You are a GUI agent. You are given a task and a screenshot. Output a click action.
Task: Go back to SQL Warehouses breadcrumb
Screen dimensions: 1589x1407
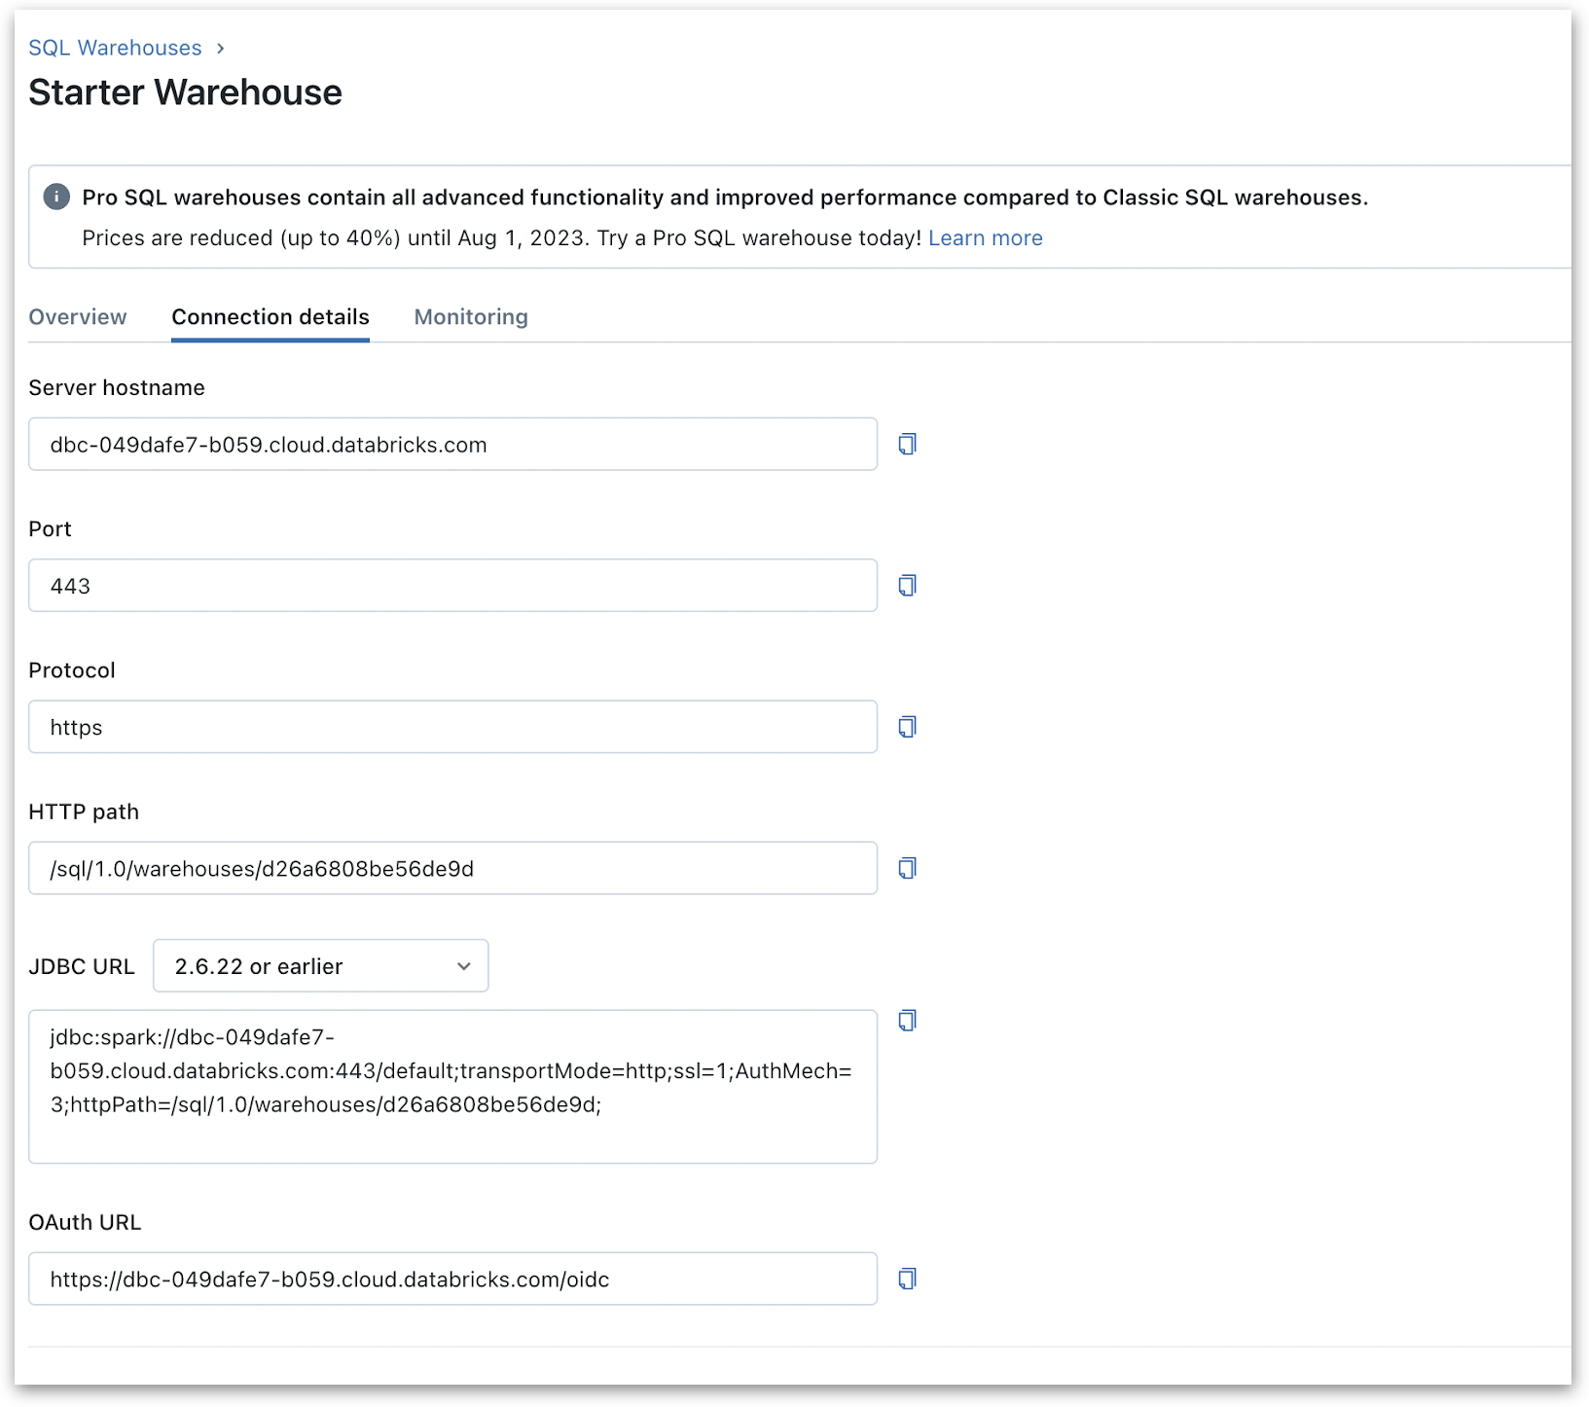(115, 48)
